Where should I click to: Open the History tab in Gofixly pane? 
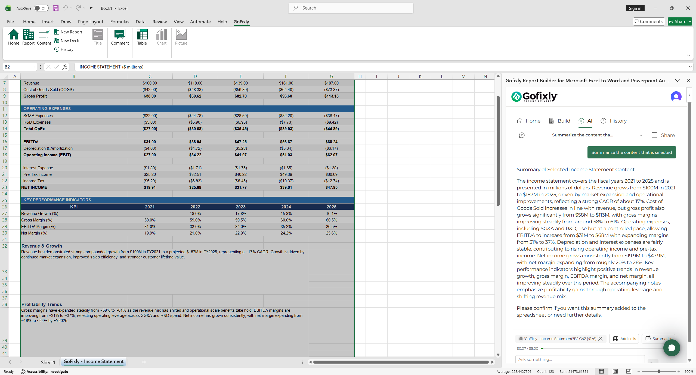pos(614,121)
